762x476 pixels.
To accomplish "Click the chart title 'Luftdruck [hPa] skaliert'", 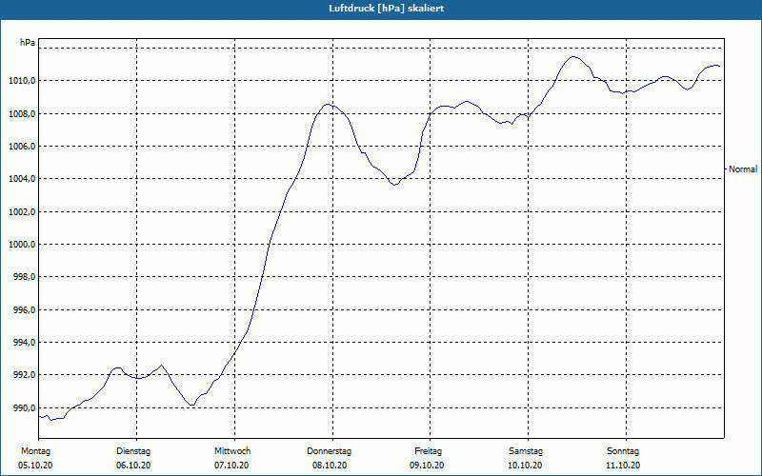I will (387, 9).
